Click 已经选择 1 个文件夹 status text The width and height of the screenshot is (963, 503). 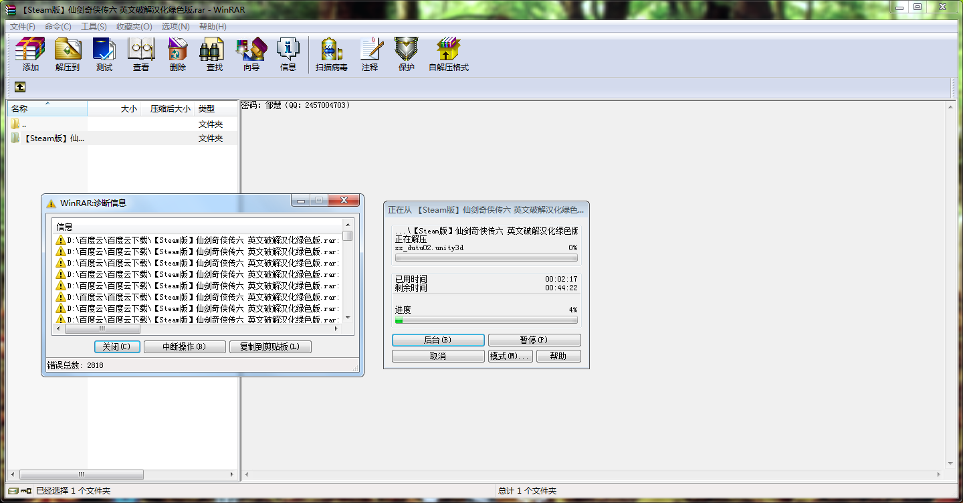point(73,491)
